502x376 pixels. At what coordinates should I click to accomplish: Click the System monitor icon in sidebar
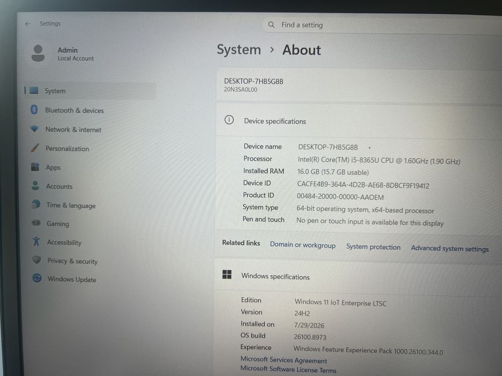pyautogui.click(x=34, y=90)
